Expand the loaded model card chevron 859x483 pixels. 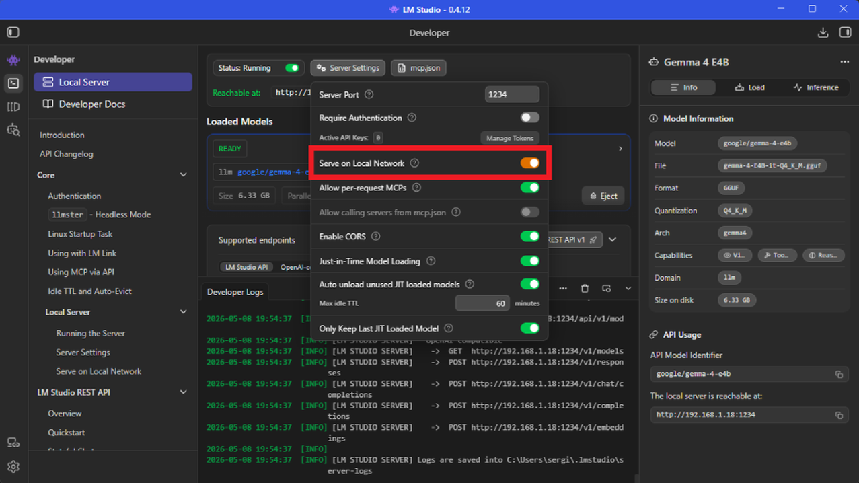[620, 149]
